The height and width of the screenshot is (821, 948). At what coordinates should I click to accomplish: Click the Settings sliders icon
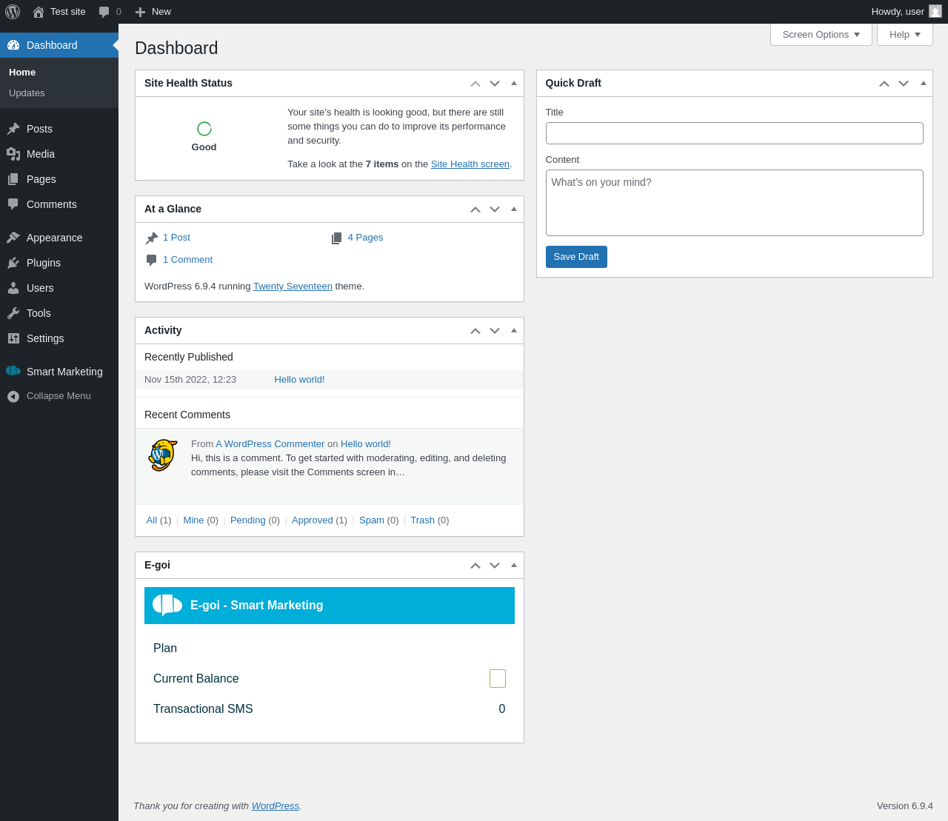click(x=13, y=338)
